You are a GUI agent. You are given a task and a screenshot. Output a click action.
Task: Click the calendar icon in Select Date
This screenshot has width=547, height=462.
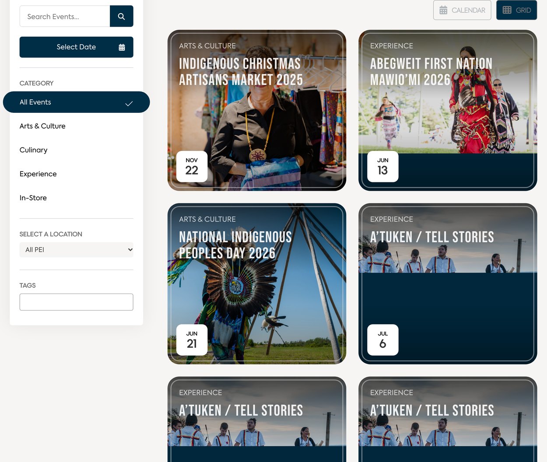(x=122, y=47)
